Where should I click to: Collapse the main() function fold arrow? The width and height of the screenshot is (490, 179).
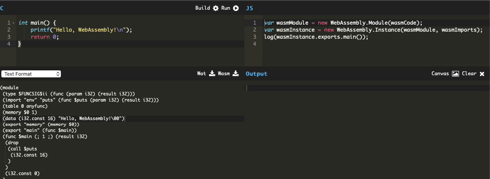pyautogui.click(x=14, y=22)
